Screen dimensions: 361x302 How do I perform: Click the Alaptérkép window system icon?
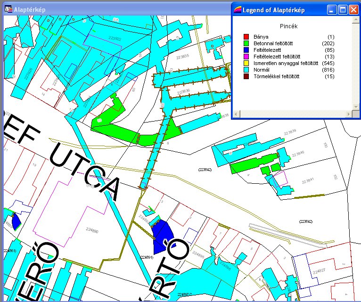click(x=8, y=9)
